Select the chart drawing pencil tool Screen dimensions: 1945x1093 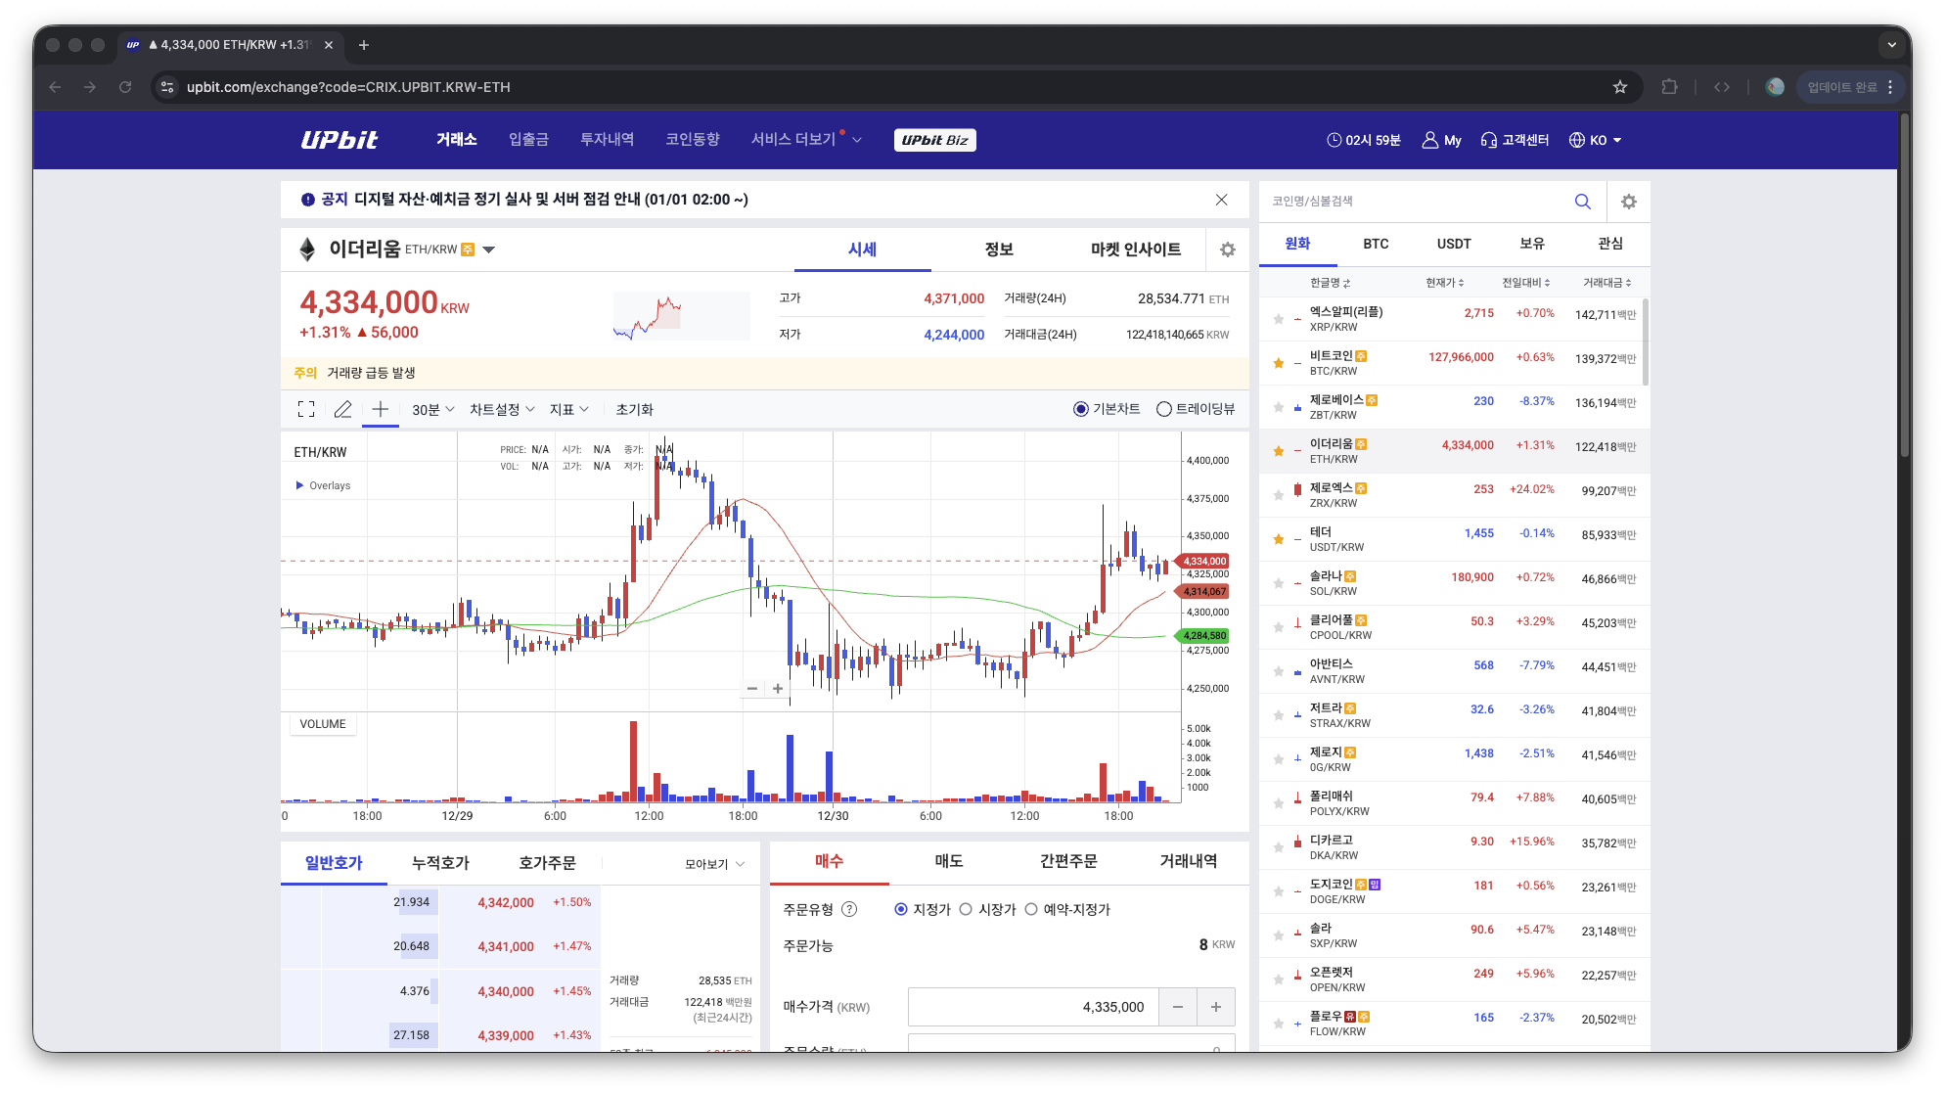(342, 410)
